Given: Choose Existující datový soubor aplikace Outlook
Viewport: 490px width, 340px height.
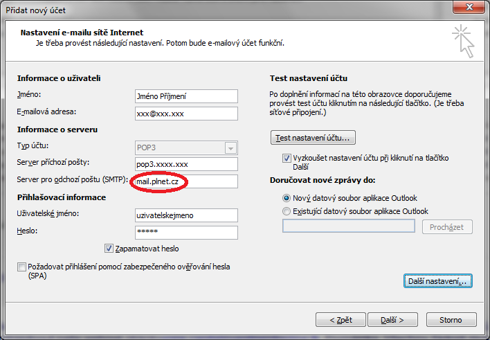Looking at the screenshot, I should point(287,211).
